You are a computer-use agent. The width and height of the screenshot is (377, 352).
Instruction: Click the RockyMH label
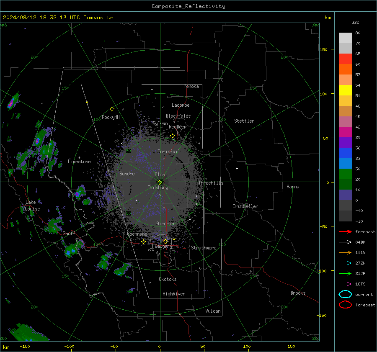pos(111,117)
